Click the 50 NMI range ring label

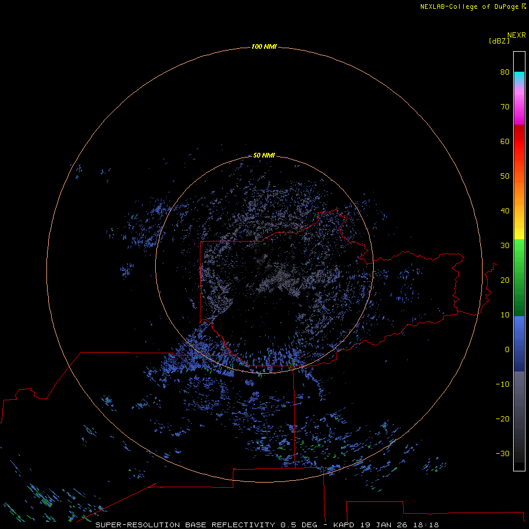(x=264, y=155)
